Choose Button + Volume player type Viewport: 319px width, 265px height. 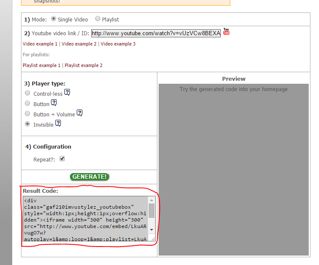(27, 113)
